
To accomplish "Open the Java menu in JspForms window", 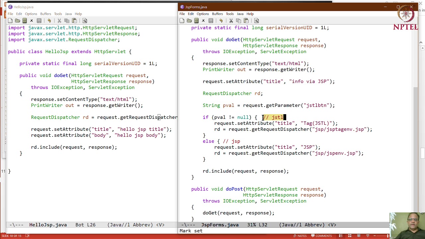I will pyautogui.click(x=240, y=14).
